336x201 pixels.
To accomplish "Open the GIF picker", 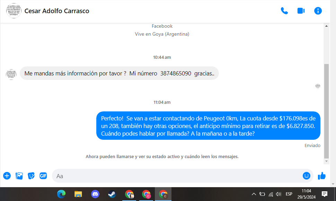I will 43,176.
